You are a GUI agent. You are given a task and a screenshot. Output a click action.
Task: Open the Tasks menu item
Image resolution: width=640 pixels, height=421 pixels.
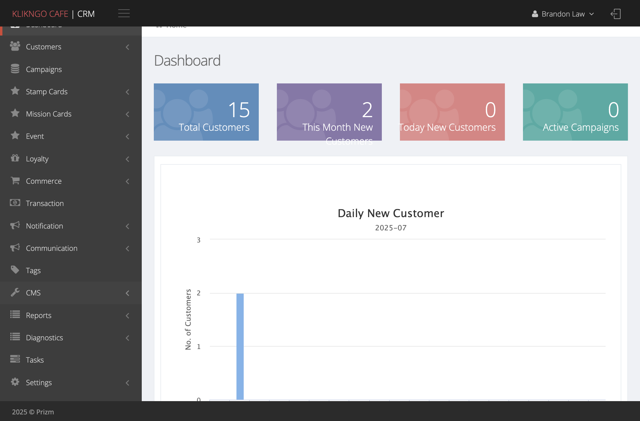(71, 360)
